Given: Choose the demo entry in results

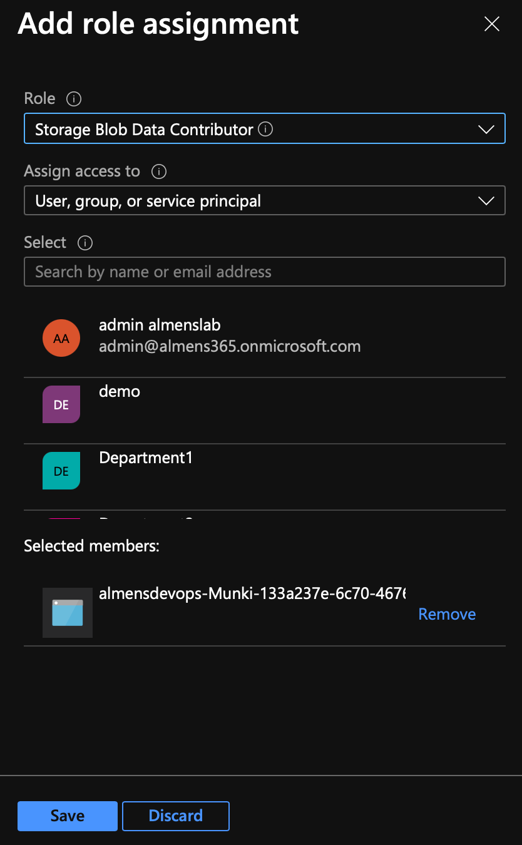Looking at the screenshot, I should pyautogui.click(x=120, y=392).
